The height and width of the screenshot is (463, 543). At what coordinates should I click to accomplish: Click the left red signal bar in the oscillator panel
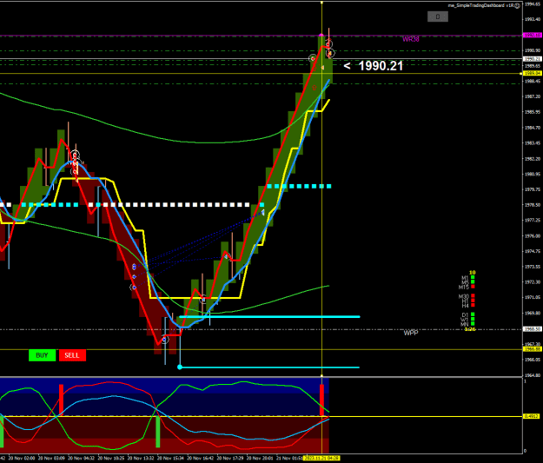coord(62,399)
